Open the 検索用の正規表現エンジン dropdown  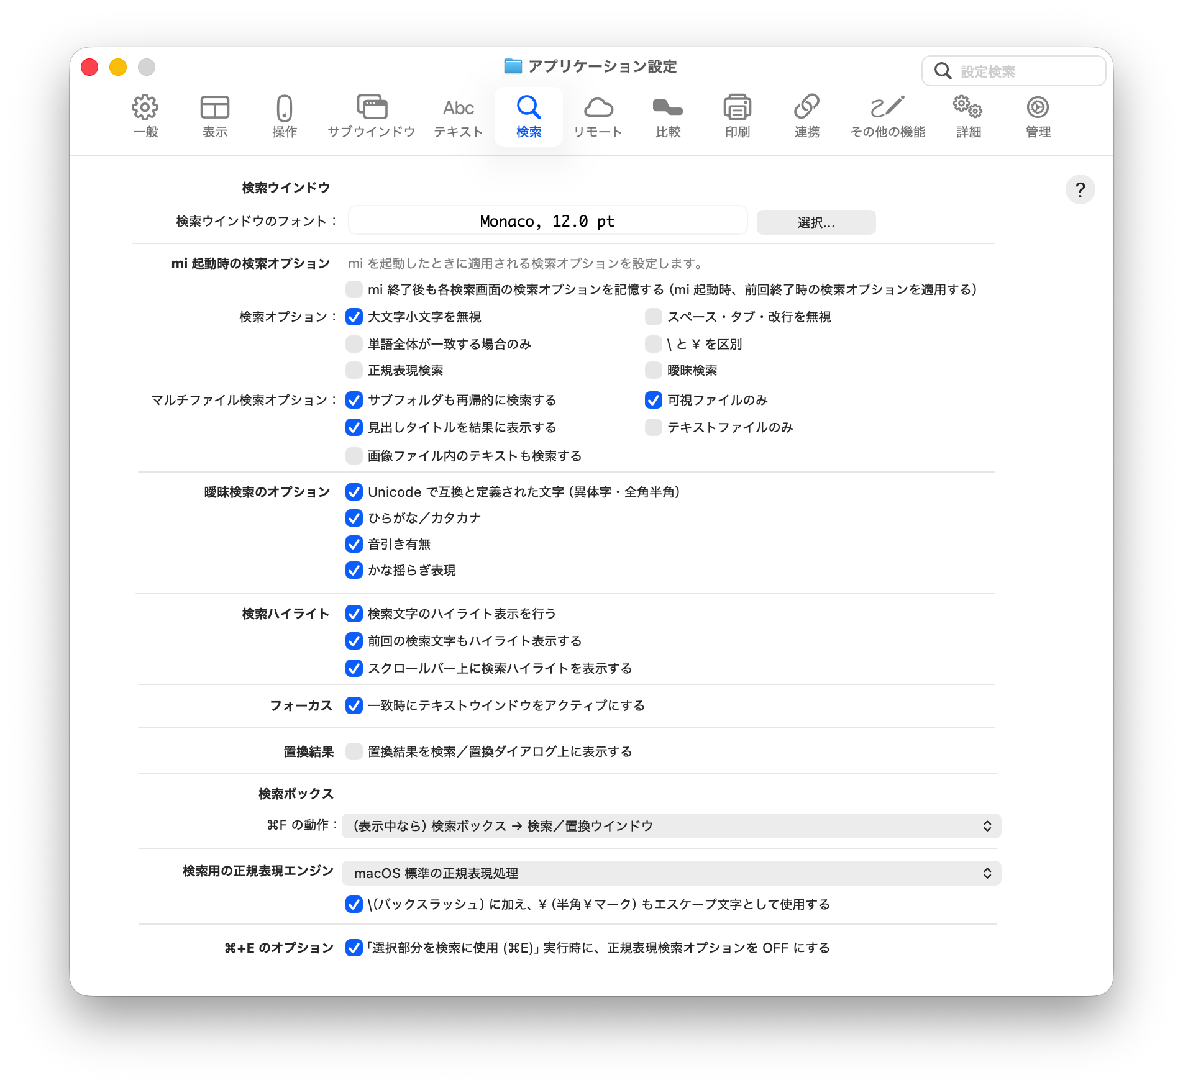point(671,873)
